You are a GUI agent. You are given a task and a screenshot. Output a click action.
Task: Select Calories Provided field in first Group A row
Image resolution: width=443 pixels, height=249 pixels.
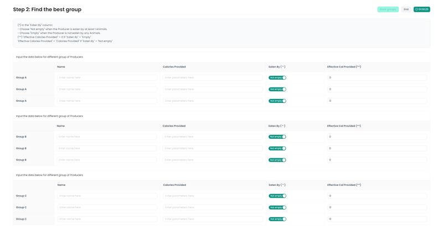tap(213, 77)
